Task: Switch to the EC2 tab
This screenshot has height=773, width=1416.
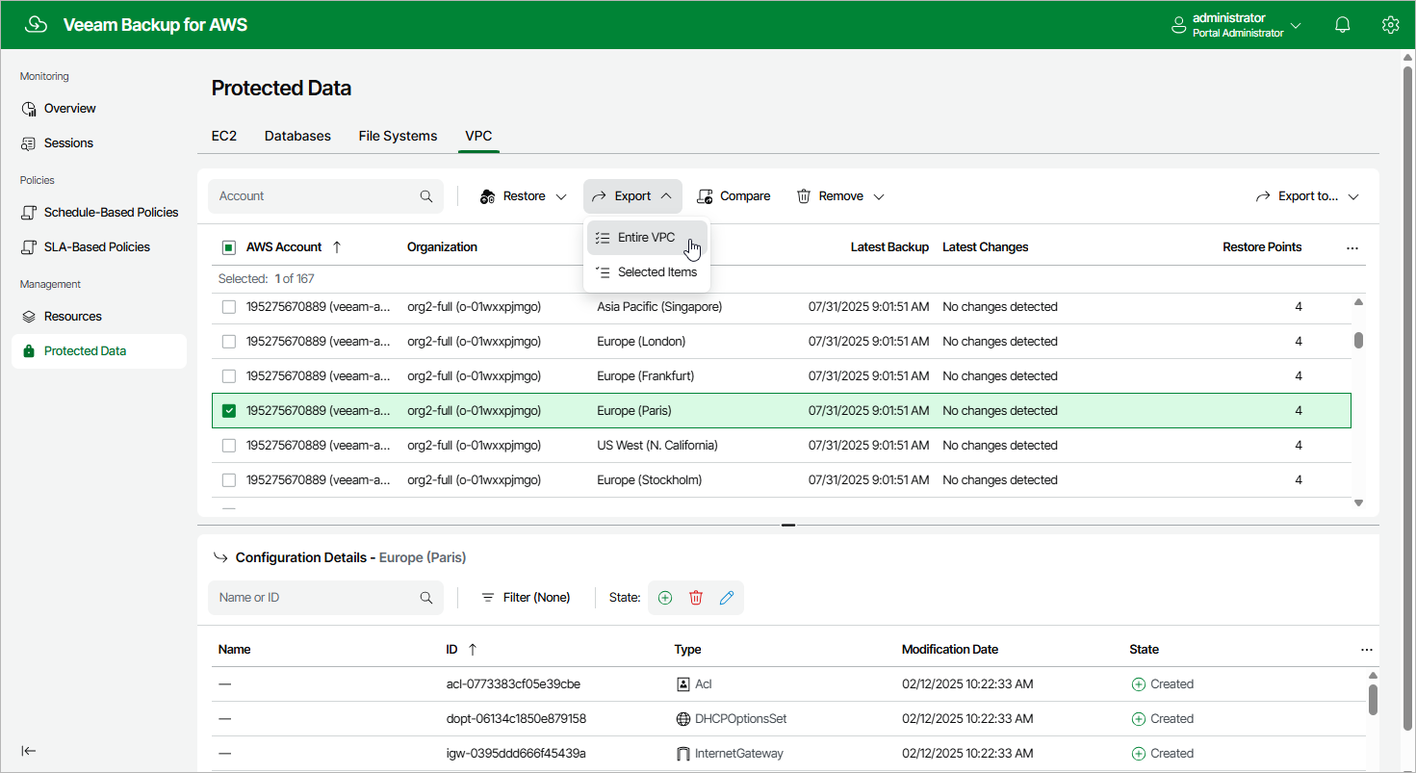Action: [224, 136]
